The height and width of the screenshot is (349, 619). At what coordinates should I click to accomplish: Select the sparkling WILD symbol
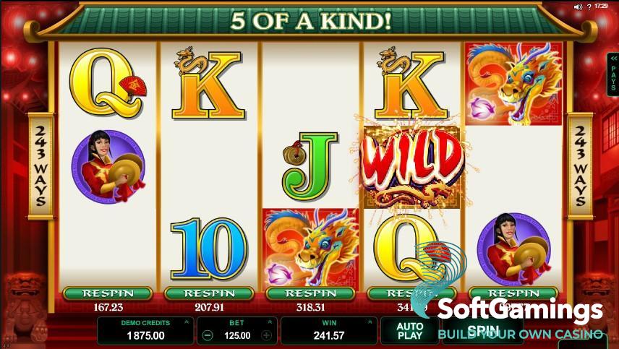[x=411, y=167]
